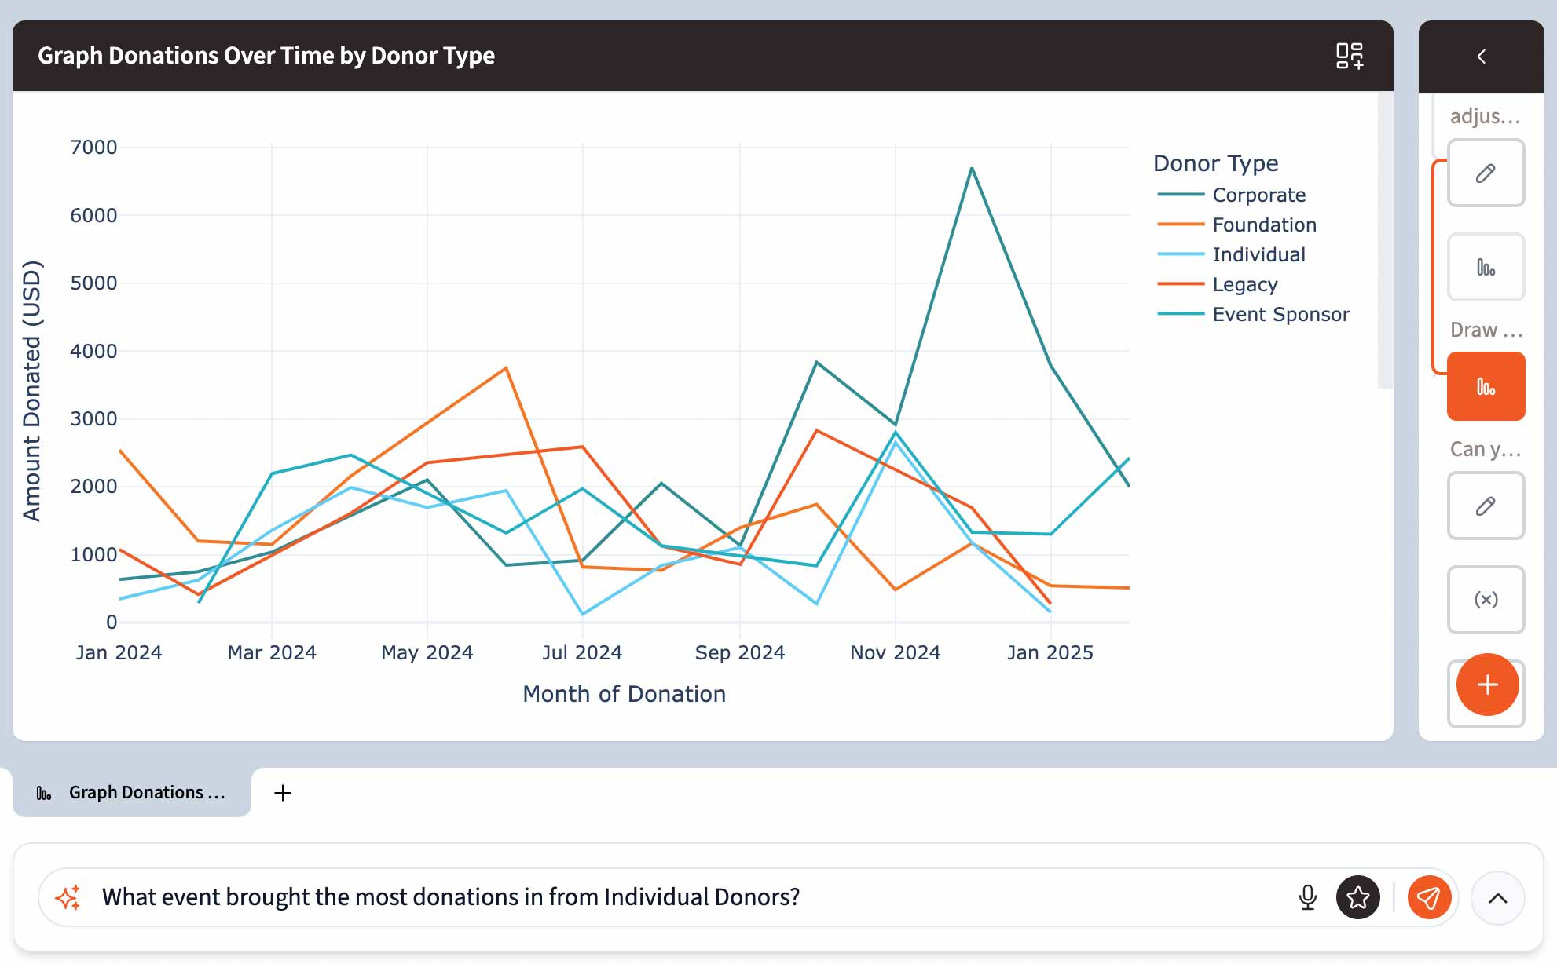Click the chart panel vertical scrollbar
Image resolution: width=1557 pixels, height=964 pixels.
tap(1384, 239)
